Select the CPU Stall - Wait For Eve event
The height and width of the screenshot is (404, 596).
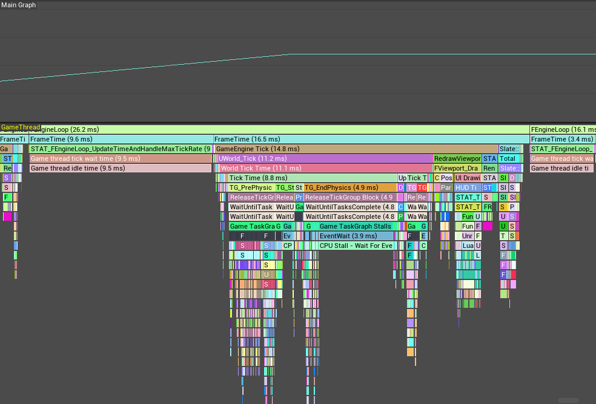(x=357, y=246)
